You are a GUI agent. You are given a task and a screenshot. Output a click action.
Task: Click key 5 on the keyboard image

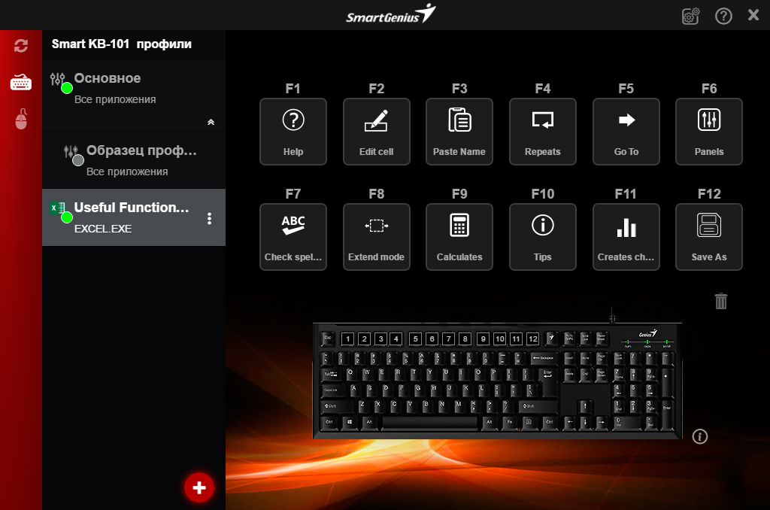click(415, 338)
